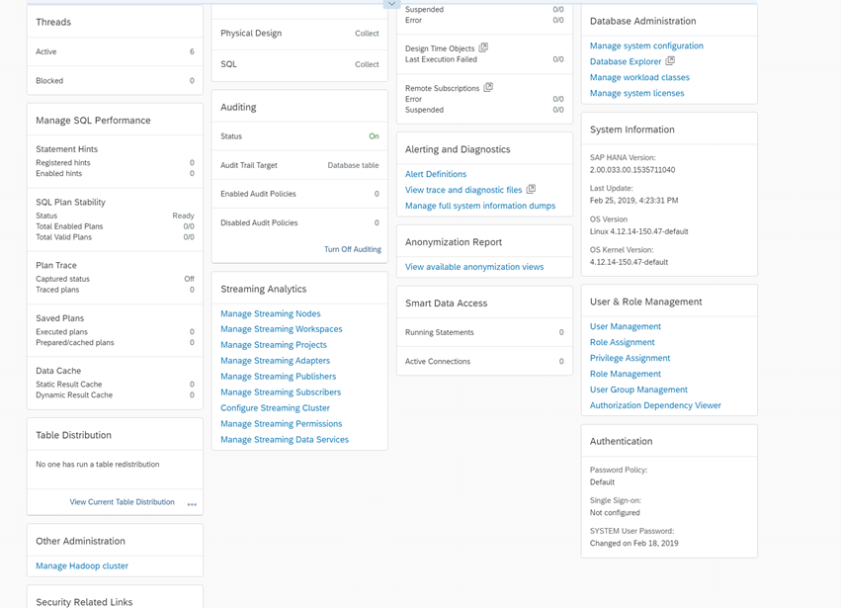Open the more options ellipsis in Table Distribution
The image size is (841, 608).
(x=192, y=503)
